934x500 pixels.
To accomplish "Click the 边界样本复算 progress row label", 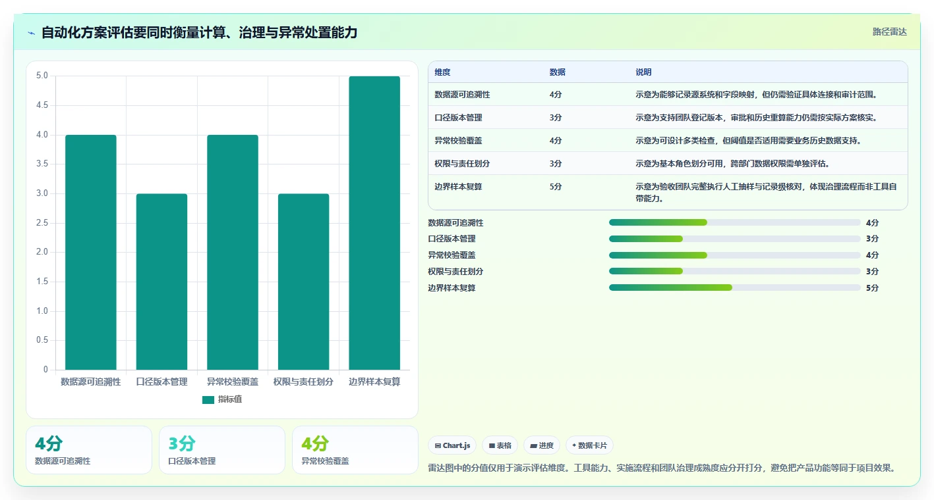I will (452, 288).
